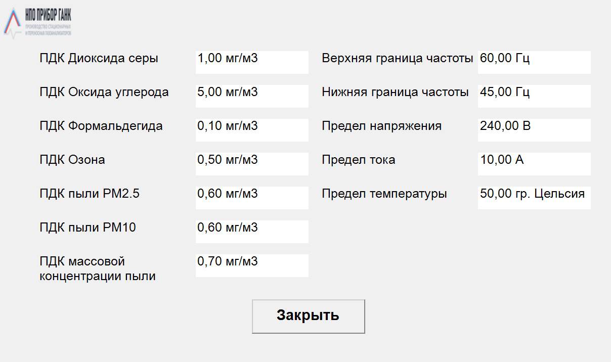611x362 pixels.
Task: Click the Закрыть button
Action: (309, 316)
